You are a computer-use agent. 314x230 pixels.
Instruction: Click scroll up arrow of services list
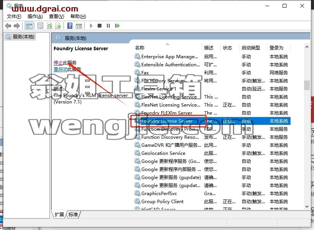coord(307,47)
